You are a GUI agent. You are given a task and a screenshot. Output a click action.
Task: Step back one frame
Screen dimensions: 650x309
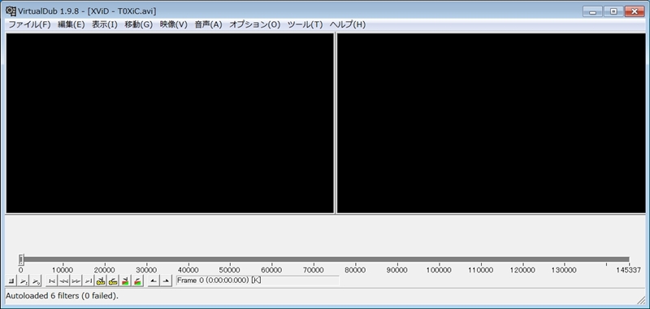pyautogui.click(x=64, y=281)
